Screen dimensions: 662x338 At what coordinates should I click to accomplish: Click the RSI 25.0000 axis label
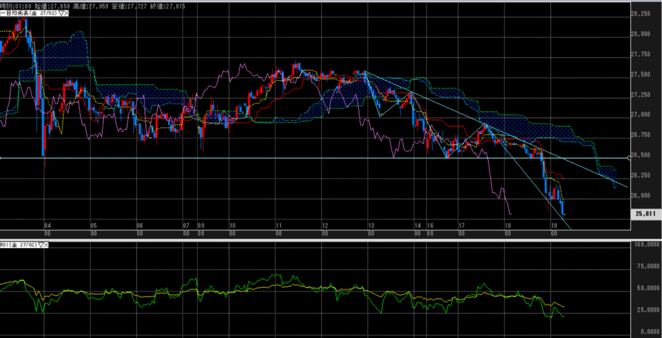pyautogui.click(x=646, y=309)
